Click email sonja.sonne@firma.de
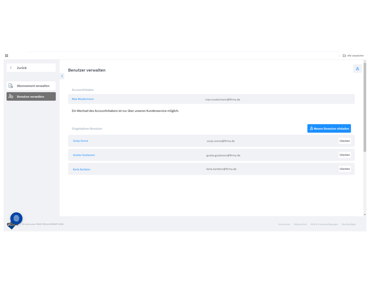The image size is (370, 308). point(220,141)
